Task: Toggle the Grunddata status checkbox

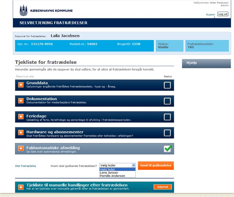Action: [x=167, y=85]
